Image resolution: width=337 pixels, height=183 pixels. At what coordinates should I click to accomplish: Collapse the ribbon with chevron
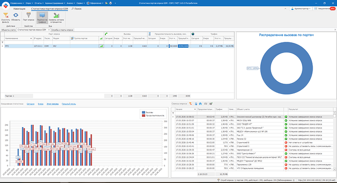[x=285, y=9]
